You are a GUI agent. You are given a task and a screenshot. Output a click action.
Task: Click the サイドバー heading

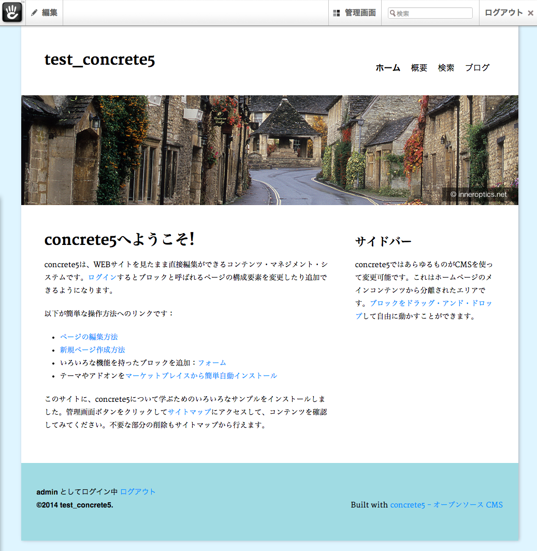pos(383,241)
